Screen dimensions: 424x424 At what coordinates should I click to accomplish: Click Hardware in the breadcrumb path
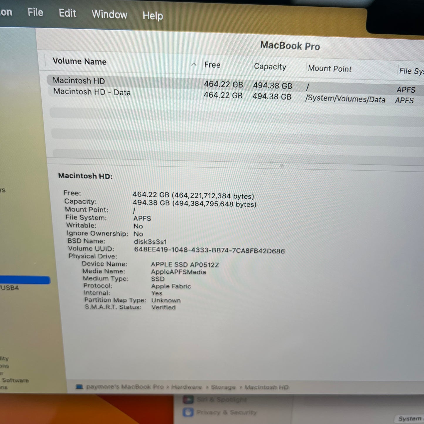click(187, 387)
